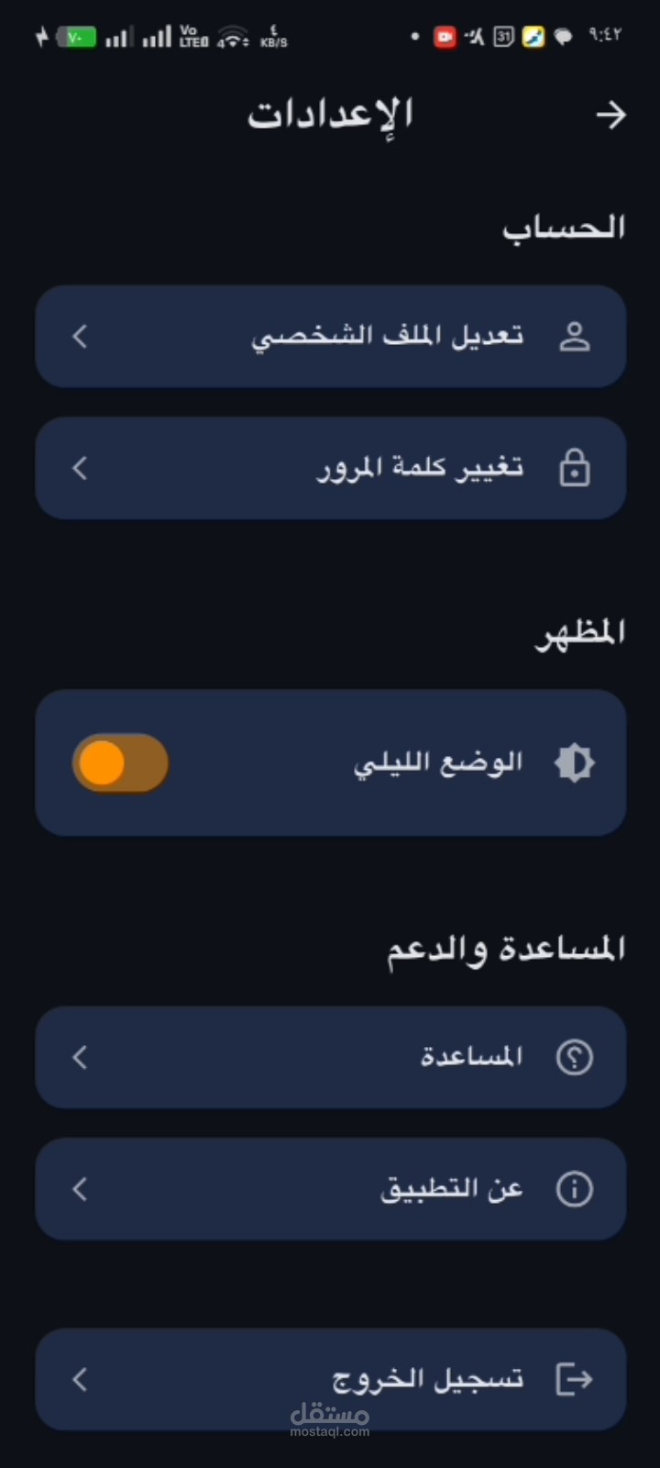Open المساعدة help entry
660x1468 pixels.
click(x=471, y=1057)
